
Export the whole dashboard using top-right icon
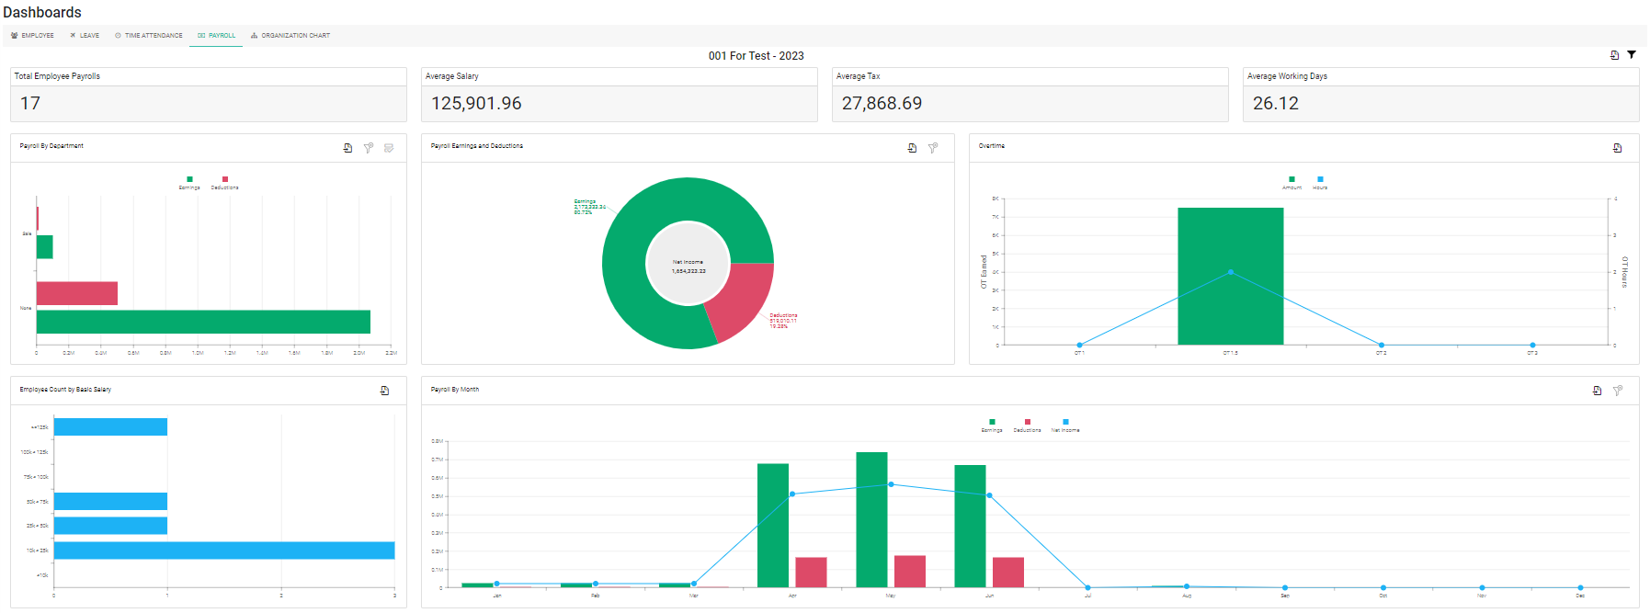[x=1614, y=55]
